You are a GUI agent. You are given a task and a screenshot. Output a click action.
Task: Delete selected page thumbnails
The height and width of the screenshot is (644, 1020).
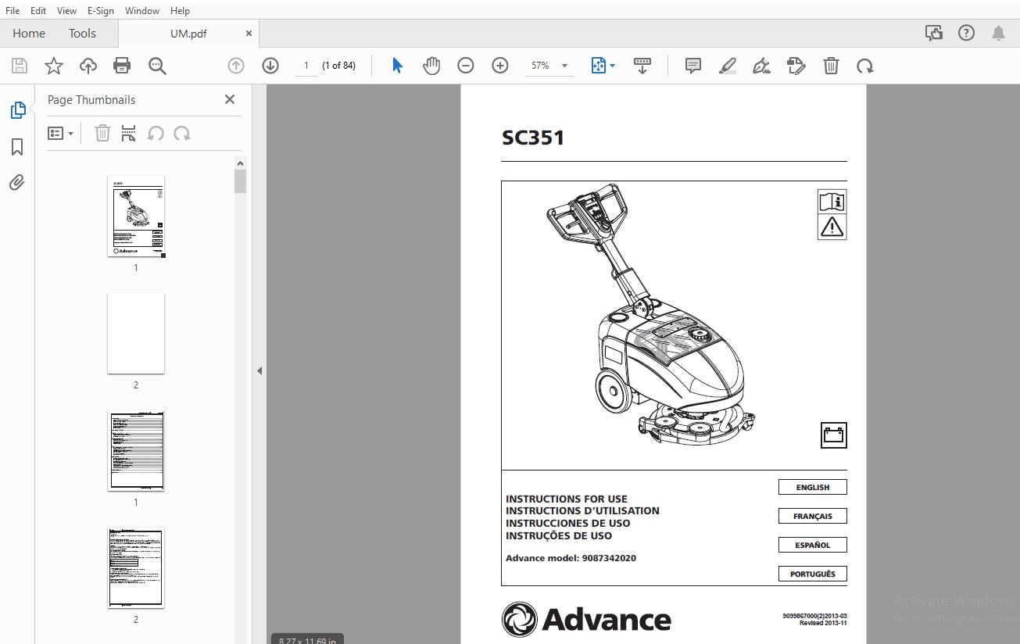pyautogui.click(x=102, y=134)
